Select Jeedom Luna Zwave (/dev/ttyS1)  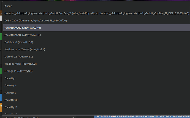tap(96, 50)
